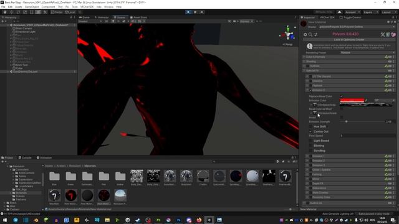The height and width of the screenshot is (224, 399).
Task: Open the Shader dropdown in Inspector
Action: click(357, 27)
